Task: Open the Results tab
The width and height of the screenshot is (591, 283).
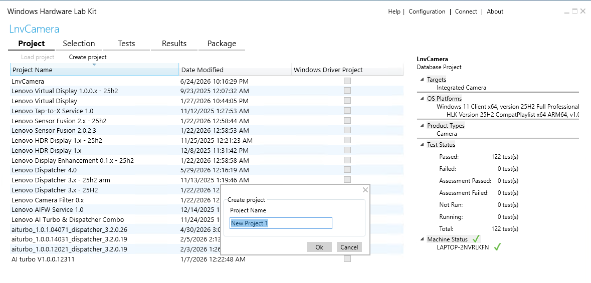Action: point(174,44)
